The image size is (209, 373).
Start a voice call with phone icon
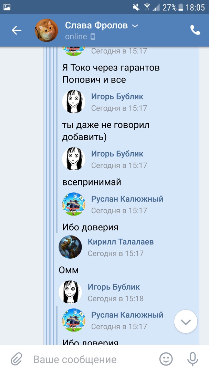point(195,30)
